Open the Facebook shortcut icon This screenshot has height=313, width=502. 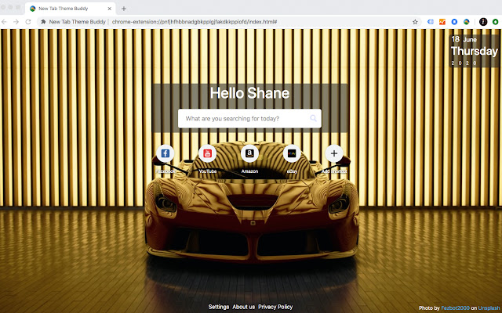coord(166,153)
